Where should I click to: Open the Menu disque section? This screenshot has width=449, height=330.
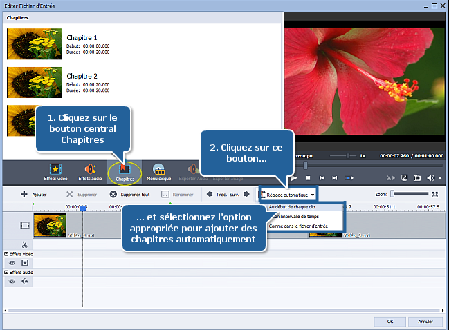[x=158, y=171]
